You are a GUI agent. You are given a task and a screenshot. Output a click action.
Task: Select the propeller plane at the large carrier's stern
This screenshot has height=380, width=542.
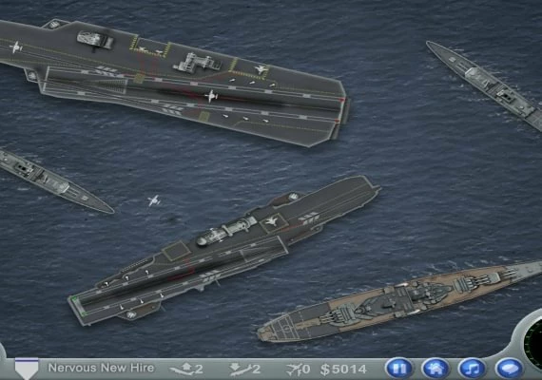tap(15, 47)
